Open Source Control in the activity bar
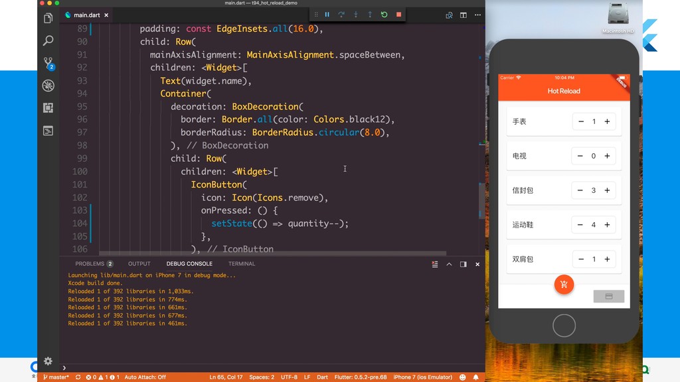Image resolution: width=680 pixels, height=382 pixels. tap(48, 63)
